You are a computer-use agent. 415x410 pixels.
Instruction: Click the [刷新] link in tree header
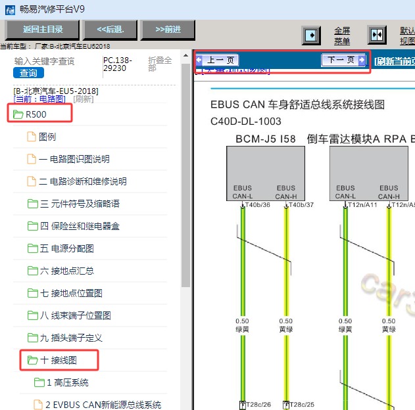(84, 99)
